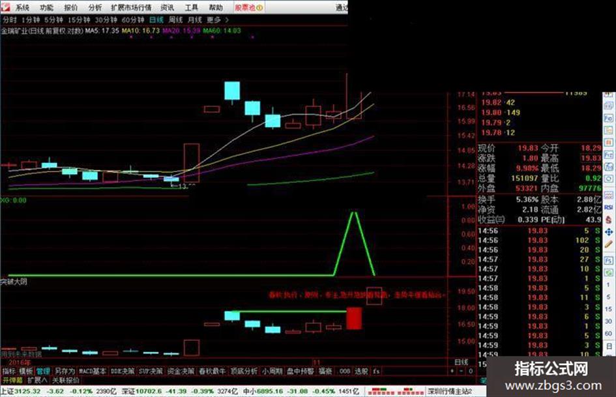The height and width of the screenshot is (397, 616).
Task: Open the 关联报价 tab
Action: (66, 380)
